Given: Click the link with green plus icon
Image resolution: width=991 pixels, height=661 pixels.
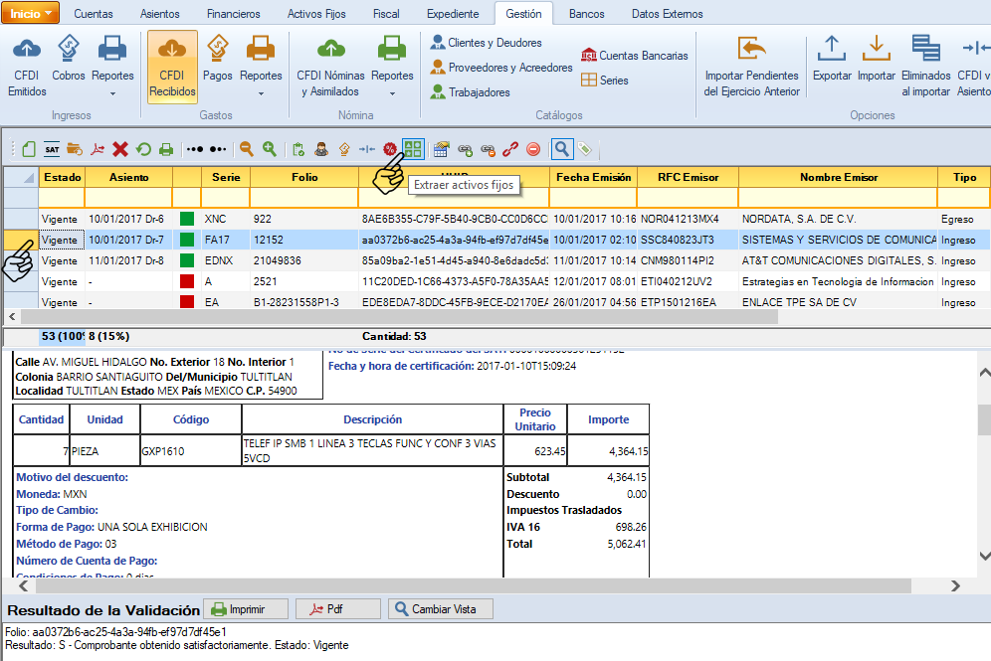Looking at the screenshot, I should [x=466, y=150].
